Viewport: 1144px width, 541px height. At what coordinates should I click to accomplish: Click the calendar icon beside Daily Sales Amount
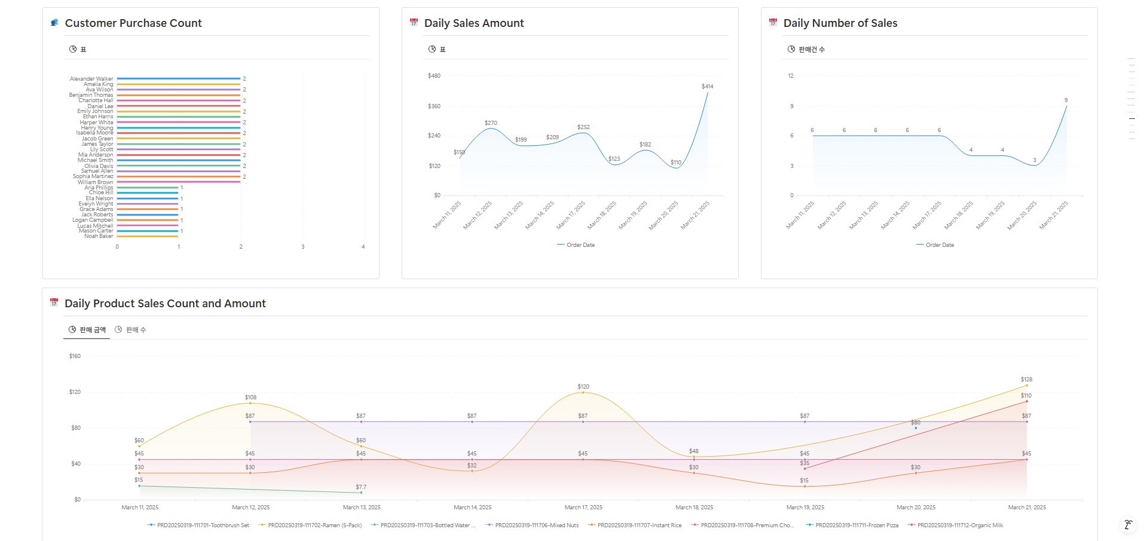[414, 23]
